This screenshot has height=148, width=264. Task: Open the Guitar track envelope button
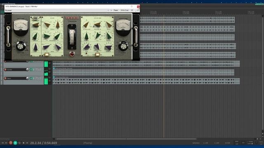click(x=38, y=69)
